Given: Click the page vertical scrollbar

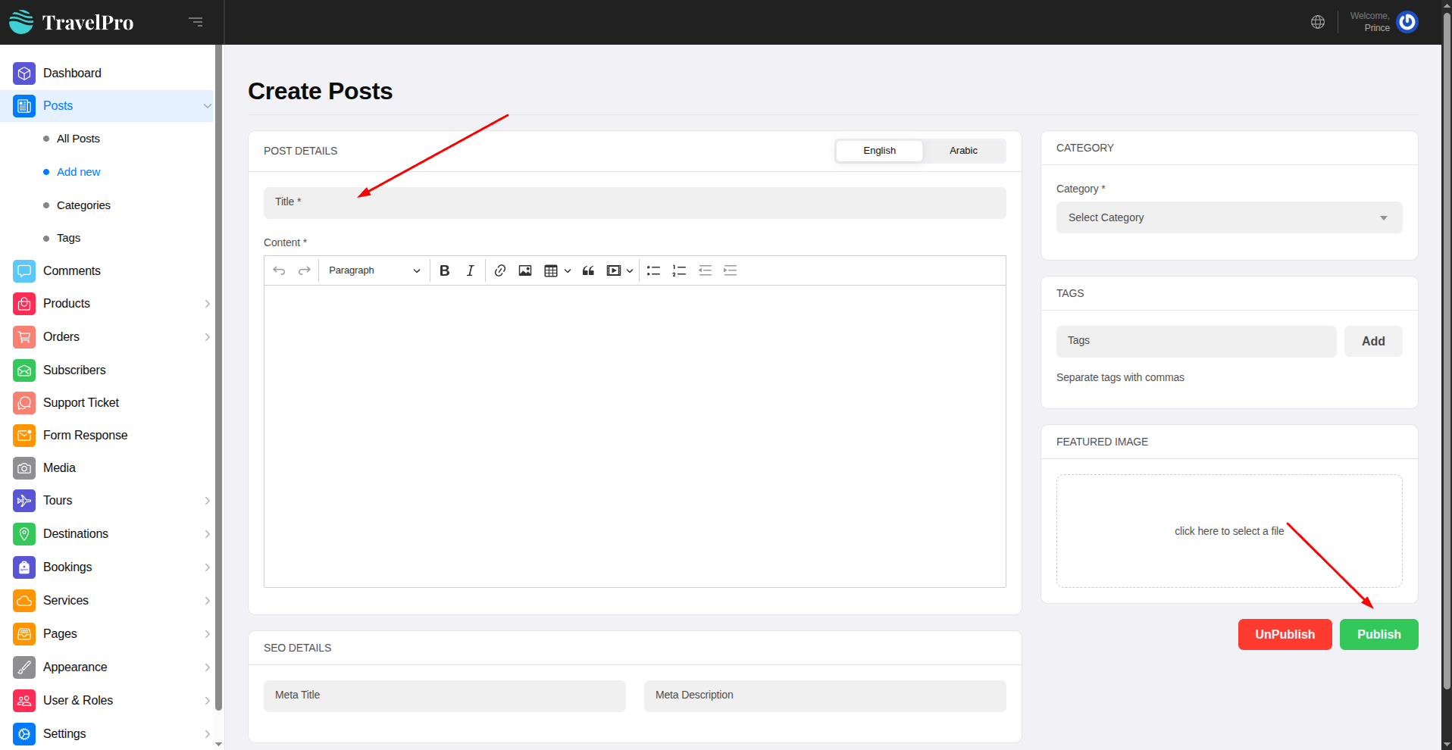Looking at the screenshot, I should [x=1447, y=350].
